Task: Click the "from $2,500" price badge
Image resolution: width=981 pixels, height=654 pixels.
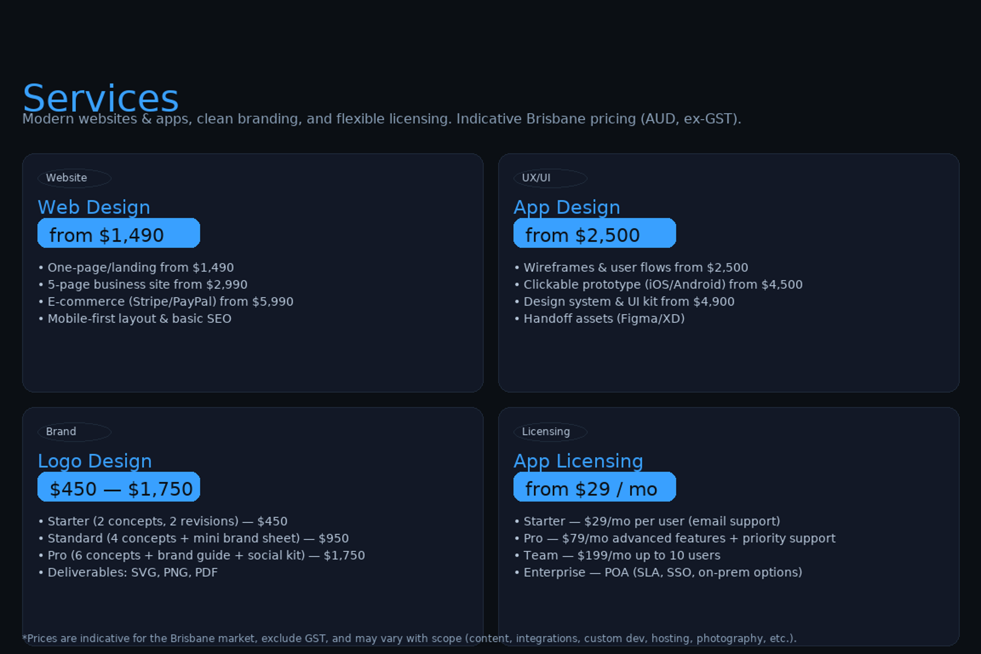Action: click(594, 233)
